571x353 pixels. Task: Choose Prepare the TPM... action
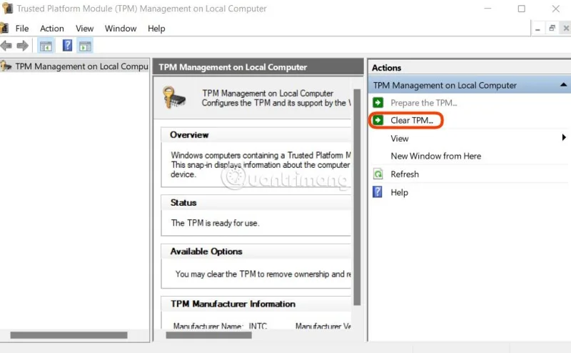423,103
